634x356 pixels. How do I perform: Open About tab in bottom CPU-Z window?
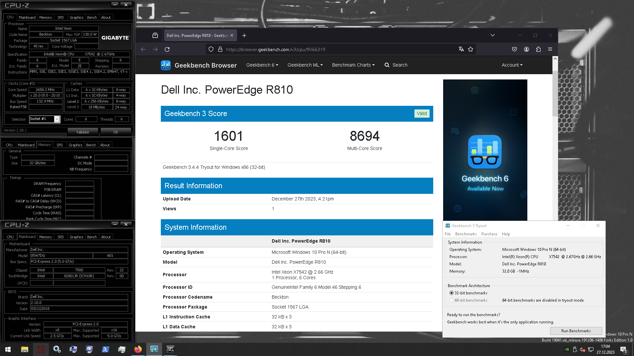(106, 237)
